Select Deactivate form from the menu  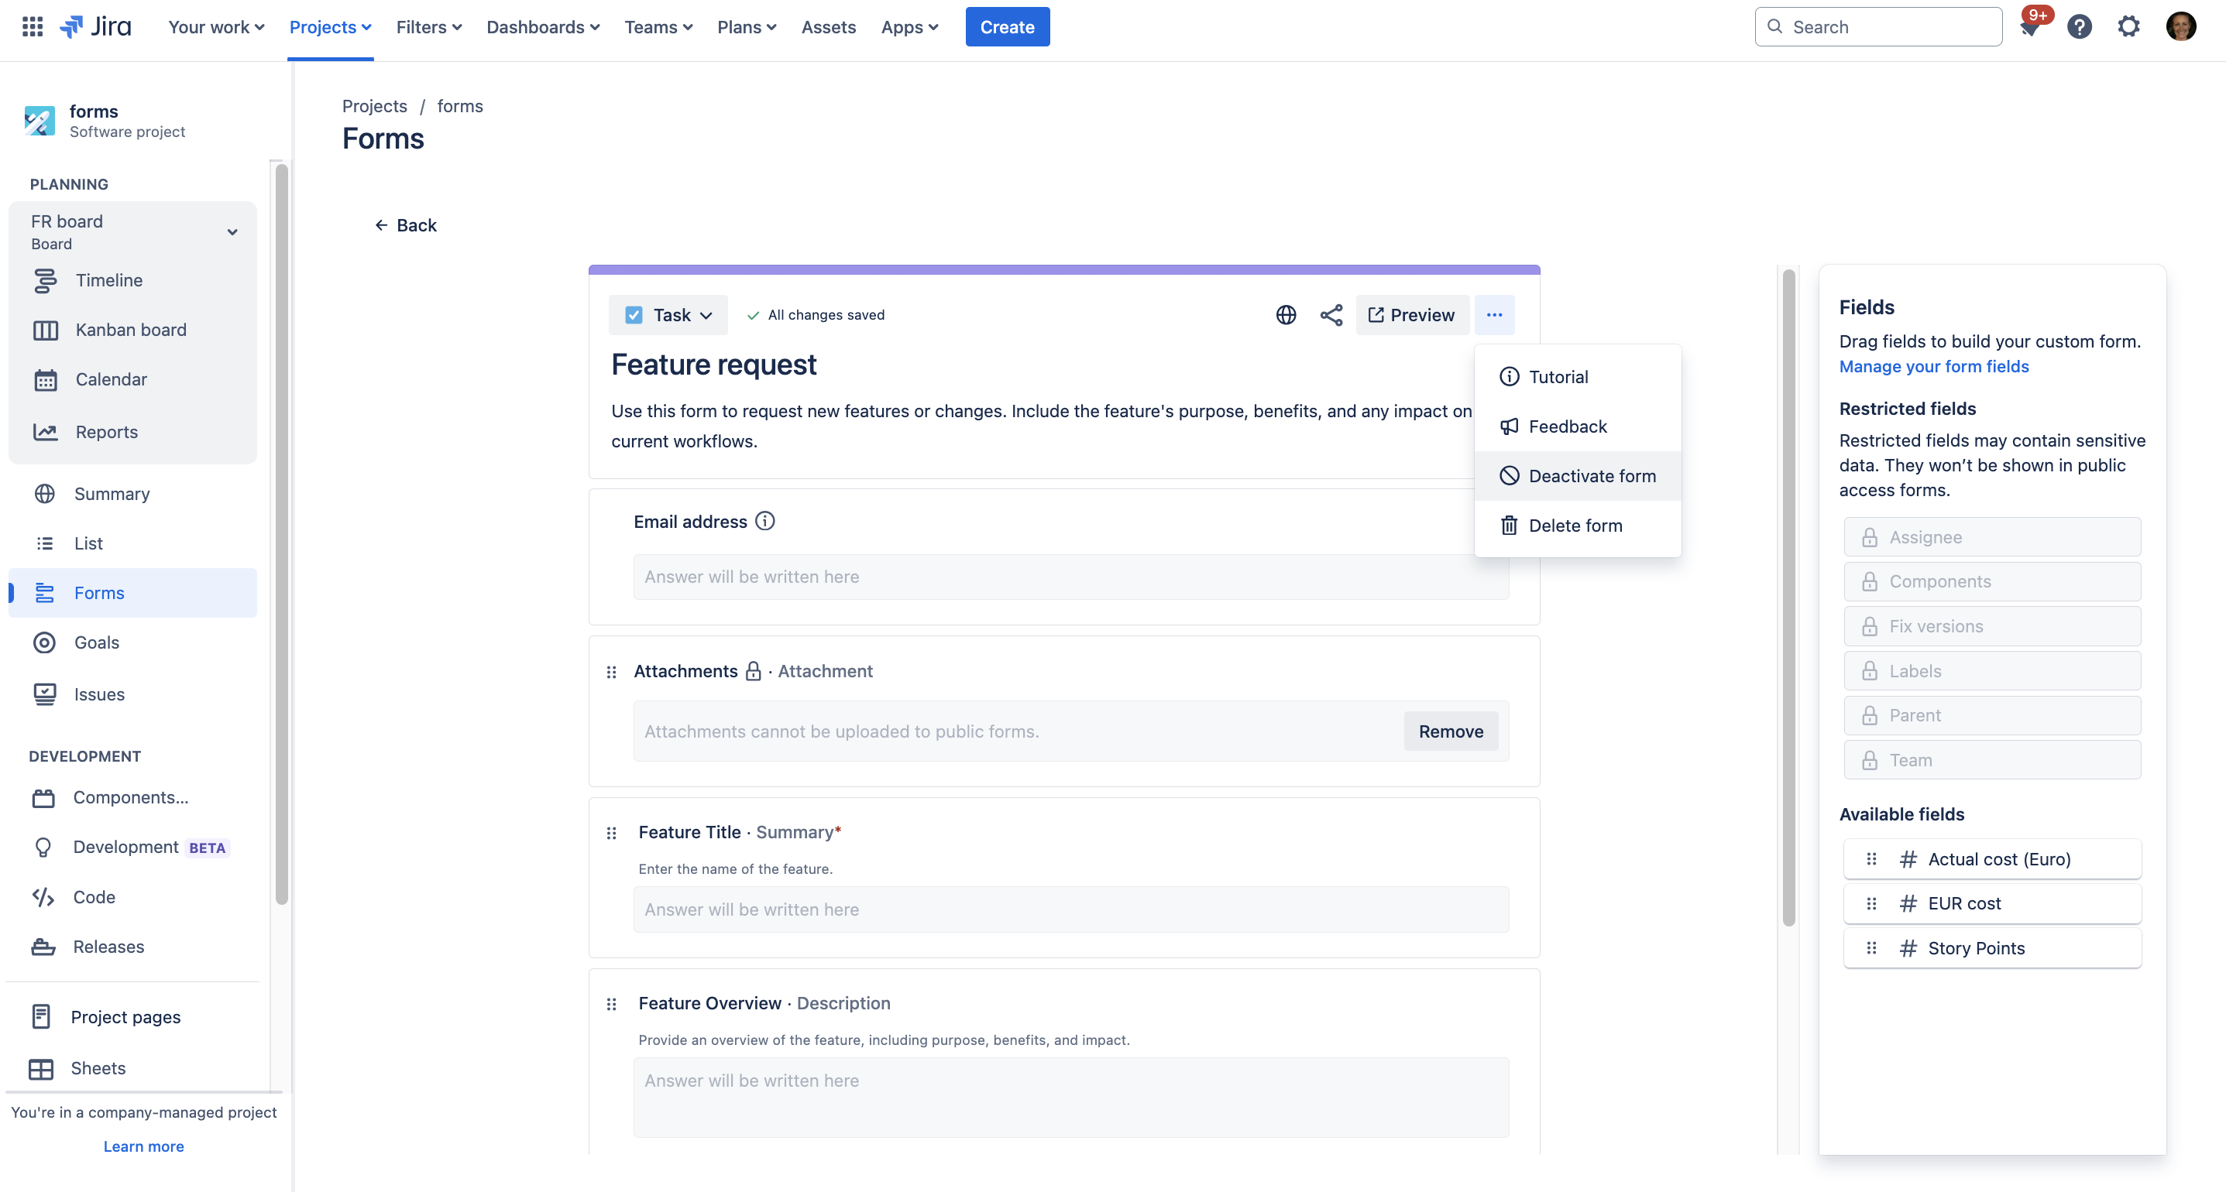point(1591,475)
